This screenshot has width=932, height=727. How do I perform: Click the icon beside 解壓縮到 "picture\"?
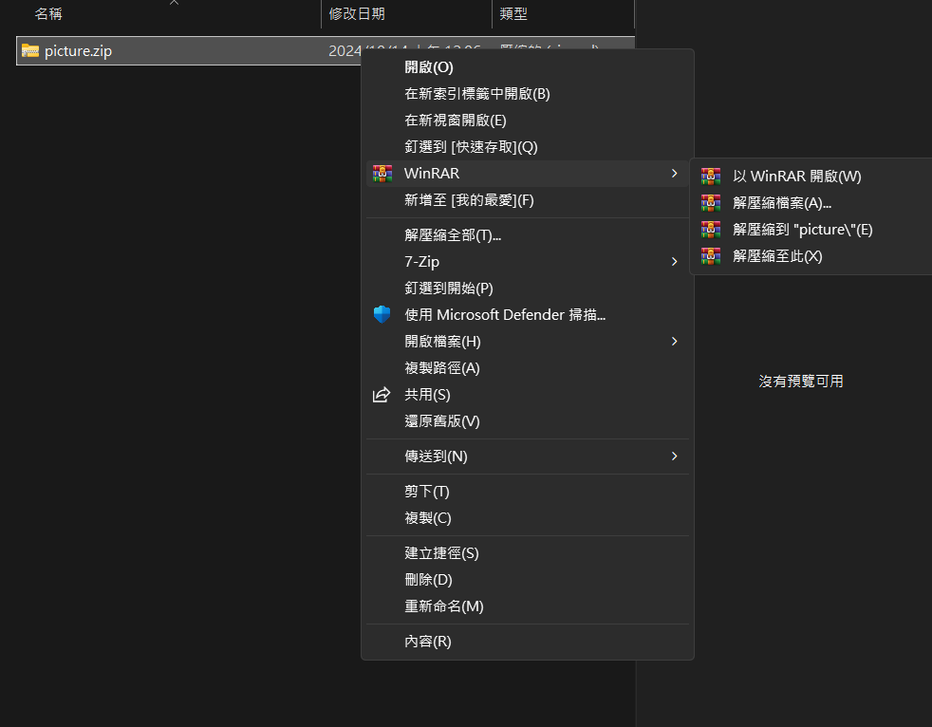coord(710,229)
